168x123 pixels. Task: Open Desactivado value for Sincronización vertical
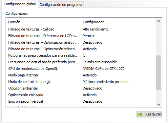point(93,101)
